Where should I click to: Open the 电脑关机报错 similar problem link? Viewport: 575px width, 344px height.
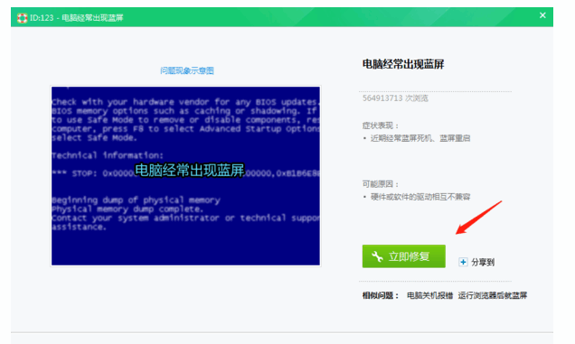429,295
